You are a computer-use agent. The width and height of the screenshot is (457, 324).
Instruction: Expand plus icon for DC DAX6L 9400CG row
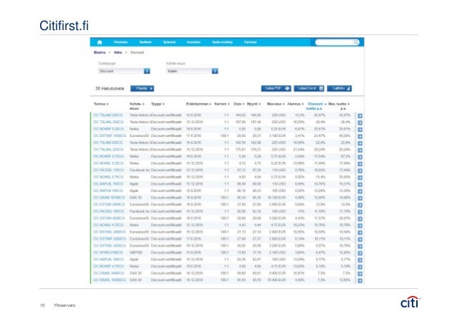click(360, 274)
